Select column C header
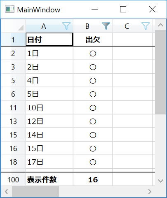The image size is (167, 198). (x=132, y=26)
